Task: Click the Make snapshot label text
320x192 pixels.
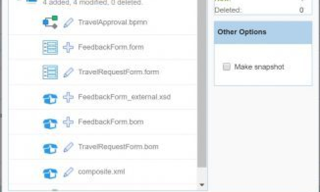Action: point(259,67)
